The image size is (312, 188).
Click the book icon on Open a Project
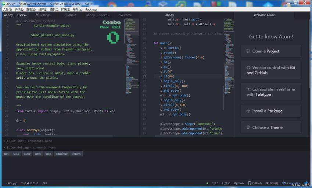[x=248, y=51]
